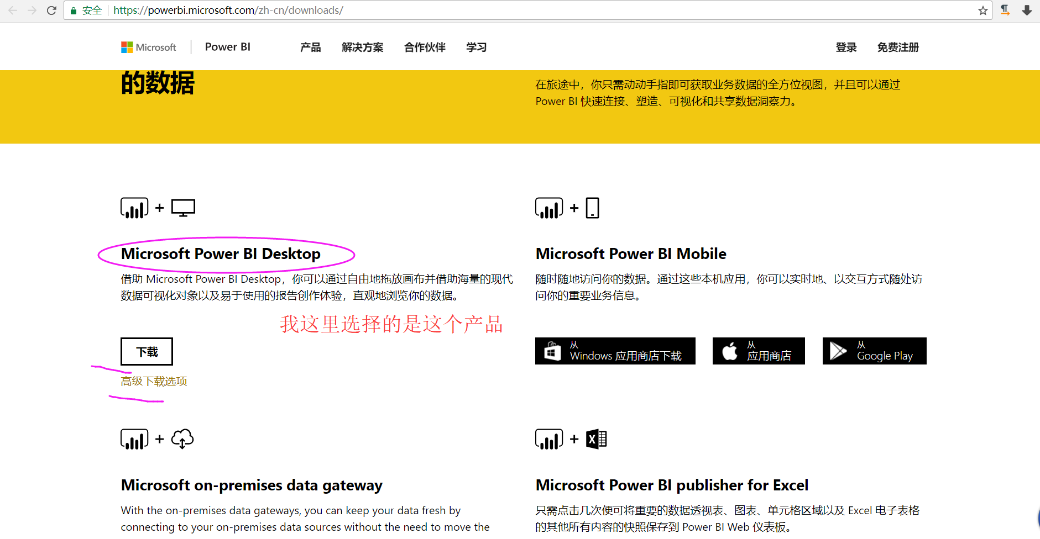
Task: Click the Microsoft on-premises data gateway heading
Action: [252, 485]
